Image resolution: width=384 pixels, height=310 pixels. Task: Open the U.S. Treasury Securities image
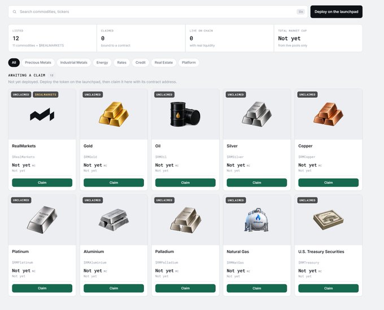(329, 219)
